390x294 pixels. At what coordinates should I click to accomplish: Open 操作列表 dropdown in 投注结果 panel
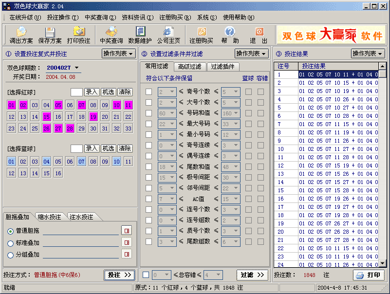point(368,54)
